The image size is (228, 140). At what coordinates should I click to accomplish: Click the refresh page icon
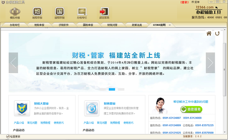point(217,33)
